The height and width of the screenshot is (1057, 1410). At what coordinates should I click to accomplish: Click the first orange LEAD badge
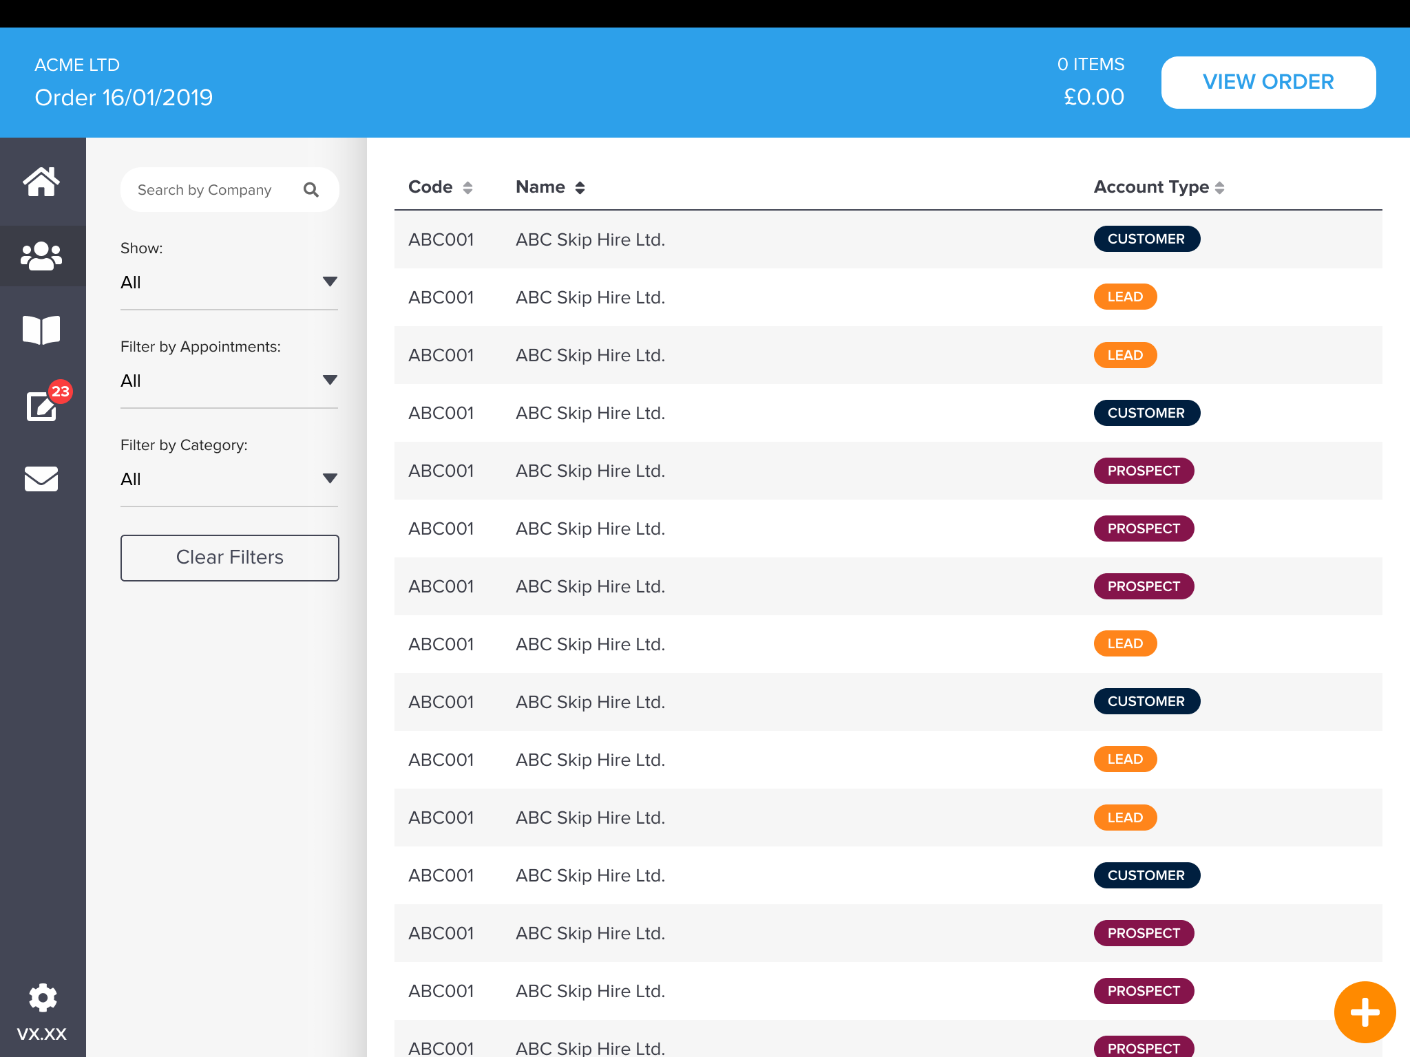click(1125, 297)
